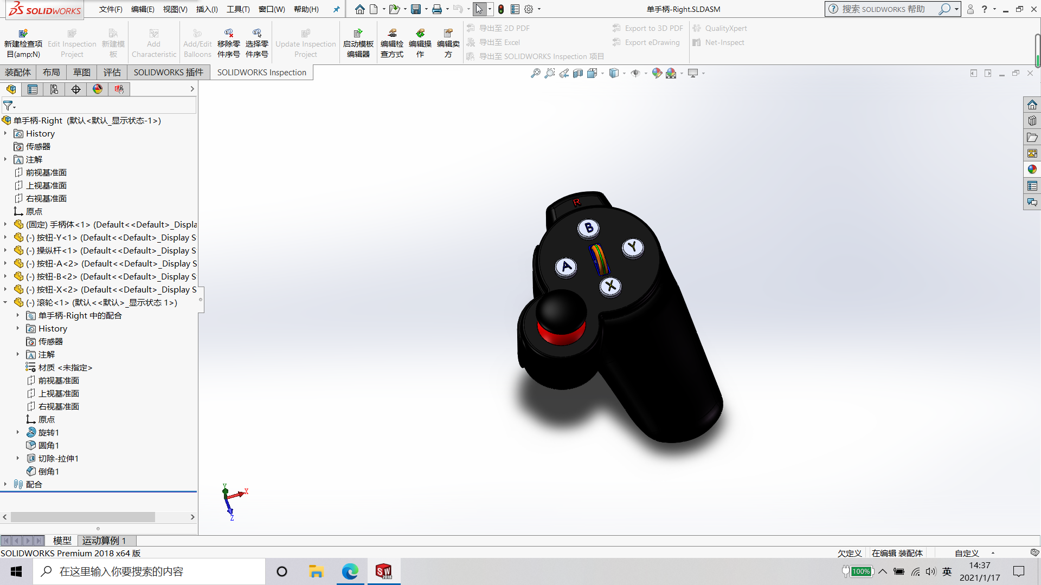Image resolution: width=1041 pixels, height=585 pixels.
Task: Click the edit operations icon
Action: tap(420, 34)
